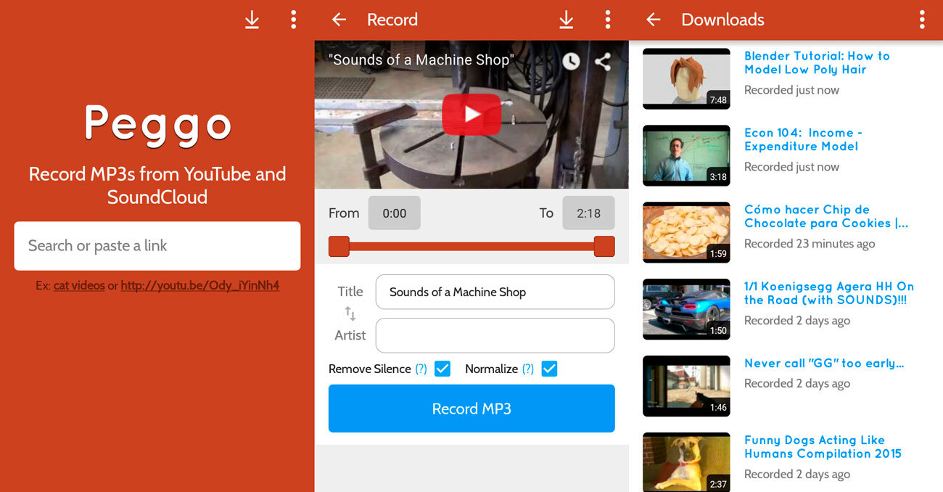This screenshot has width=943, height=492.
Task: Go back from the Record screen
Action: pyautogui.click(x=339, y=20)
